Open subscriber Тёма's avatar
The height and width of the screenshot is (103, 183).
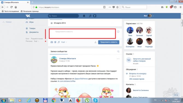pyautogui.click(x=130, y=30)
